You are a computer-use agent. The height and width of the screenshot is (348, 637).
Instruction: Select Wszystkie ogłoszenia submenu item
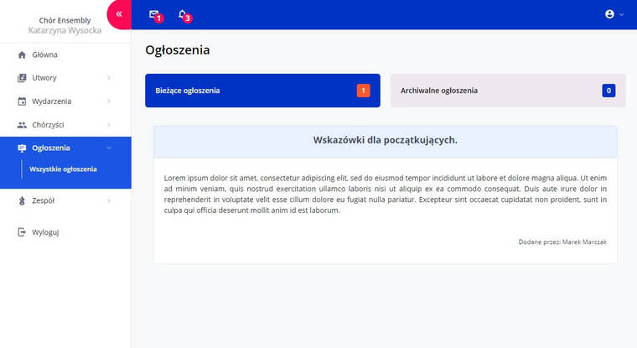63,169
